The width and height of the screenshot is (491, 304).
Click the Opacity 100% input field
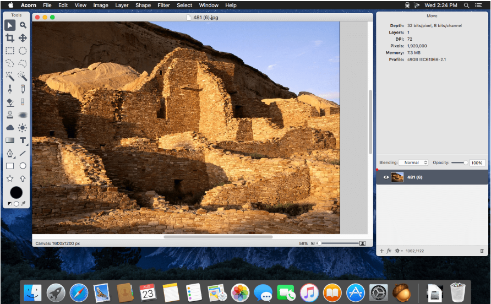point(477,162)
